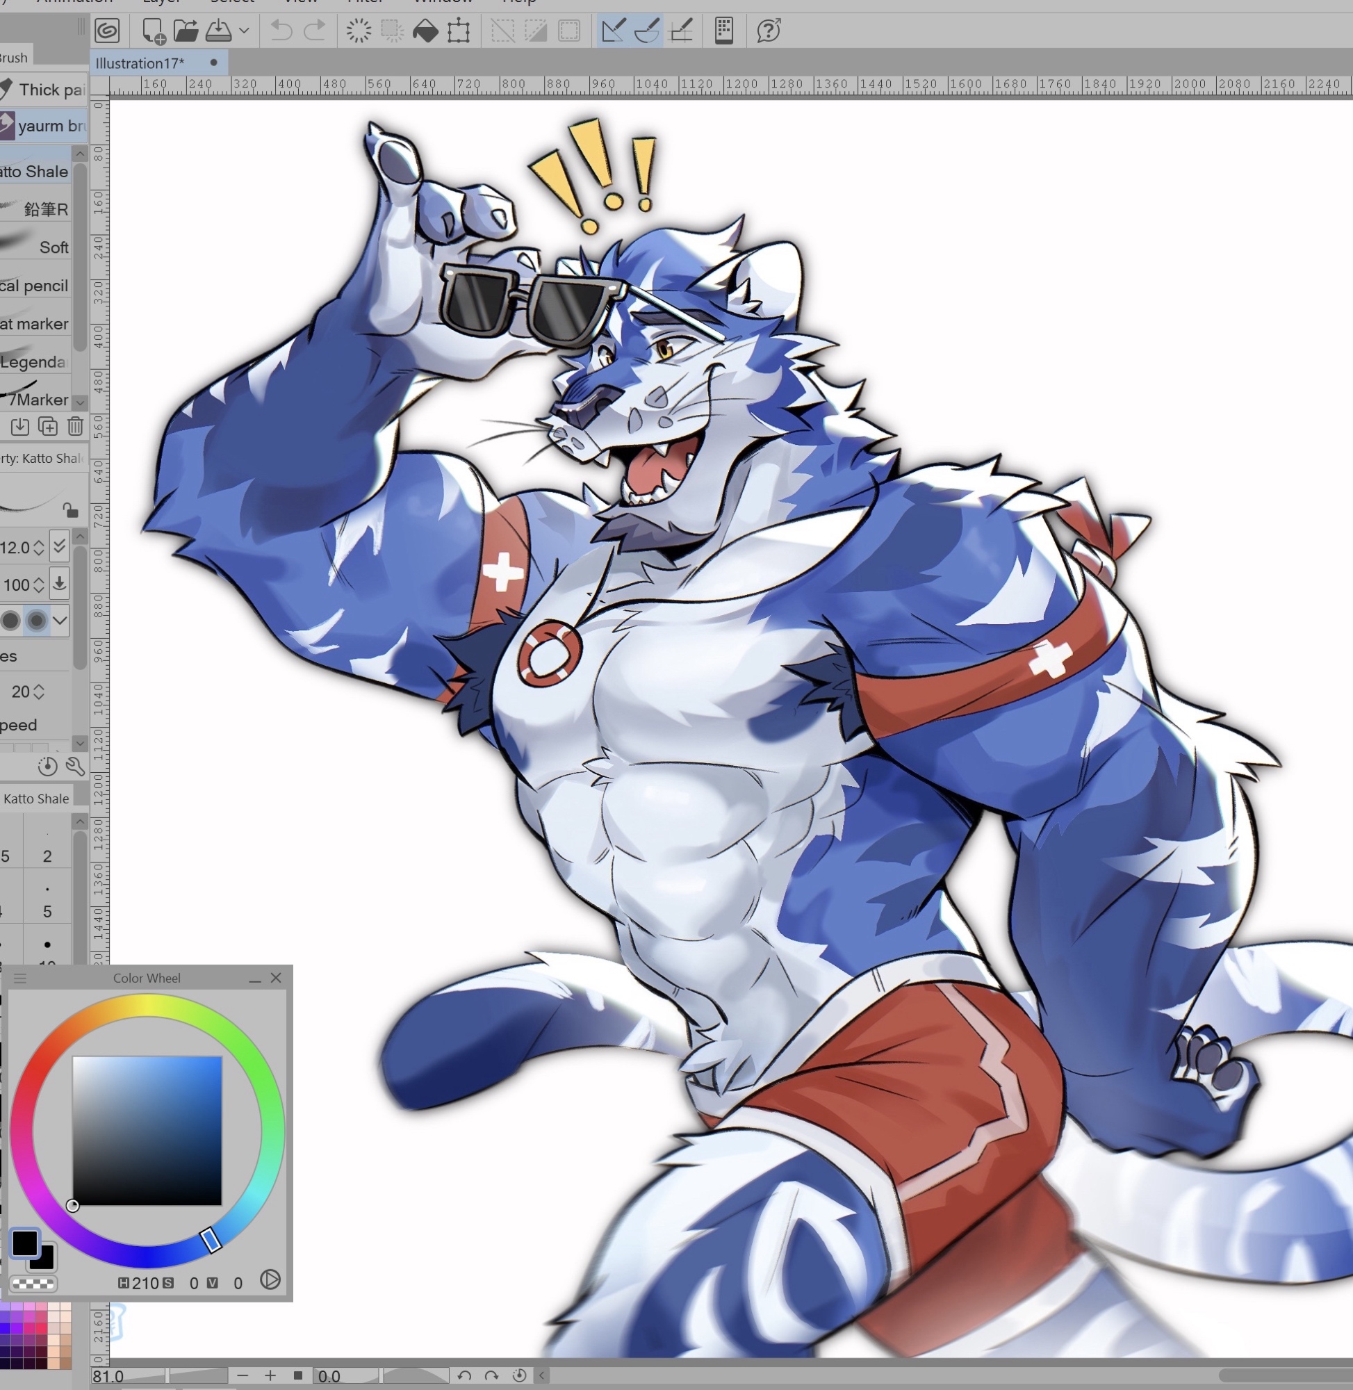This screenshot has width=1353, height=1390.
Task: Toggle Snap to Grid
Action: click(681, 31)
